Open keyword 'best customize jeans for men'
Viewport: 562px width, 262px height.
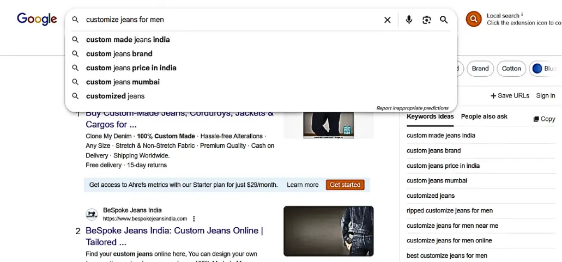click(447, 255)
